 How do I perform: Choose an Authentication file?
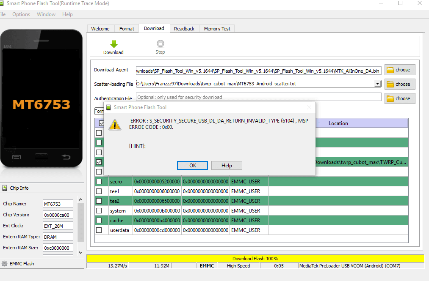400,98
